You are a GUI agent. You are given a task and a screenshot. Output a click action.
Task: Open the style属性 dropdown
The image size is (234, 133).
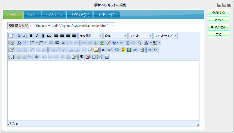pos(90,36)
